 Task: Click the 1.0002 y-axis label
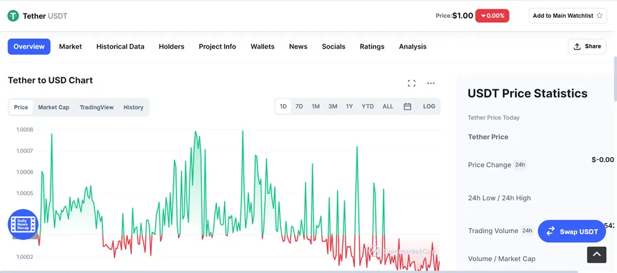click(25, 257)
